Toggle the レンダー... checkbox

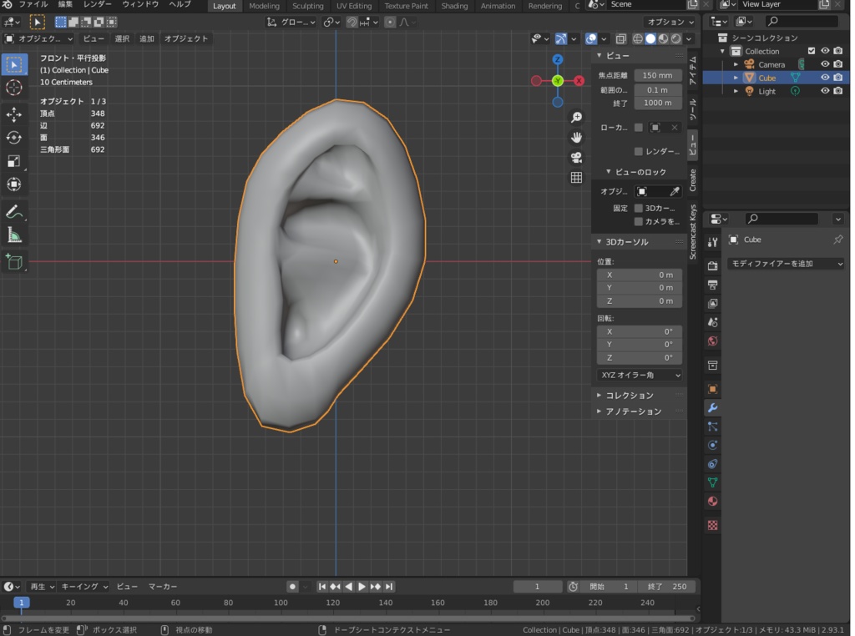[x=639, y=152]
